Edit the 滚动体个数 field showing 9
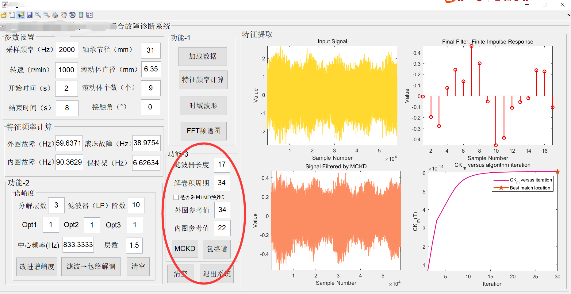The height and width of the screenshot is (294, 571). pos(151,88)
